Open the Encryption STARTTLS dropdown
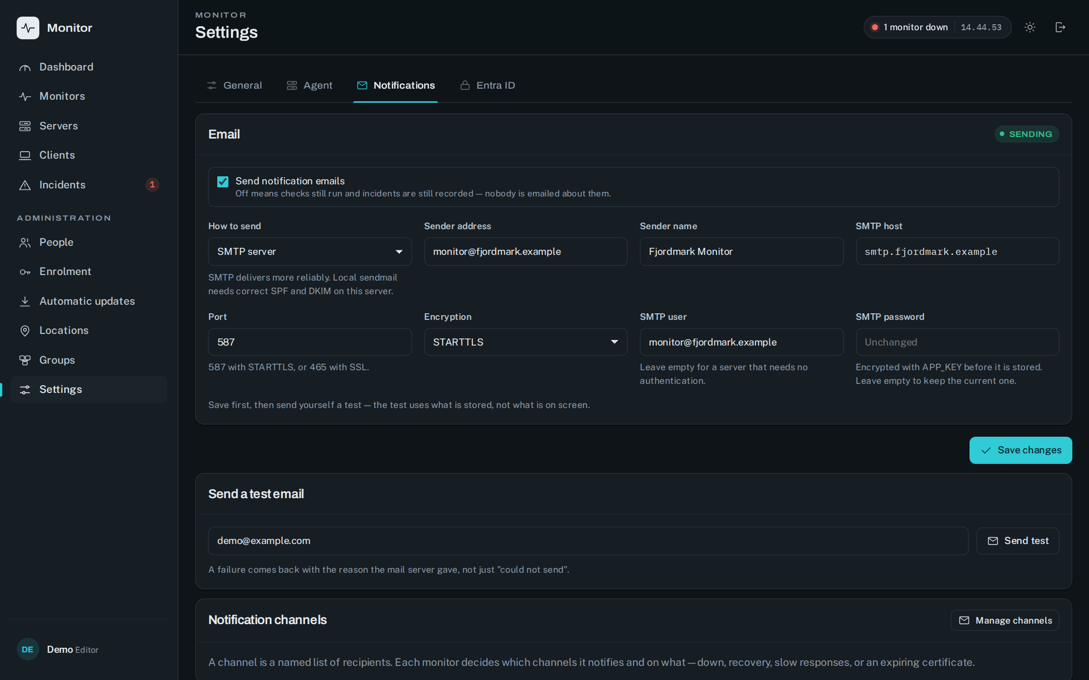The image size is (1089, 680). 526,342
